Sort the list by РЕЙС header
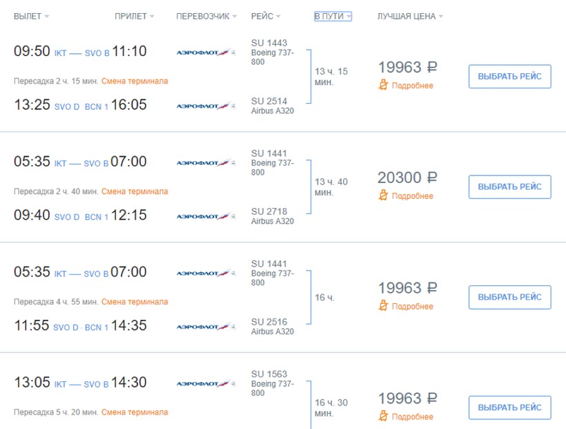 point(266,16)
